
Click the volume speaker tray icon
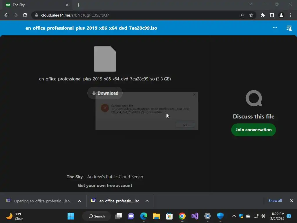point(263,216)
